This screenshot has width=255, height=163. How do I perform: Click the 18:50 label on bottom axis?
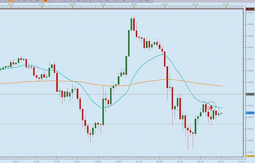click(98, 161)
